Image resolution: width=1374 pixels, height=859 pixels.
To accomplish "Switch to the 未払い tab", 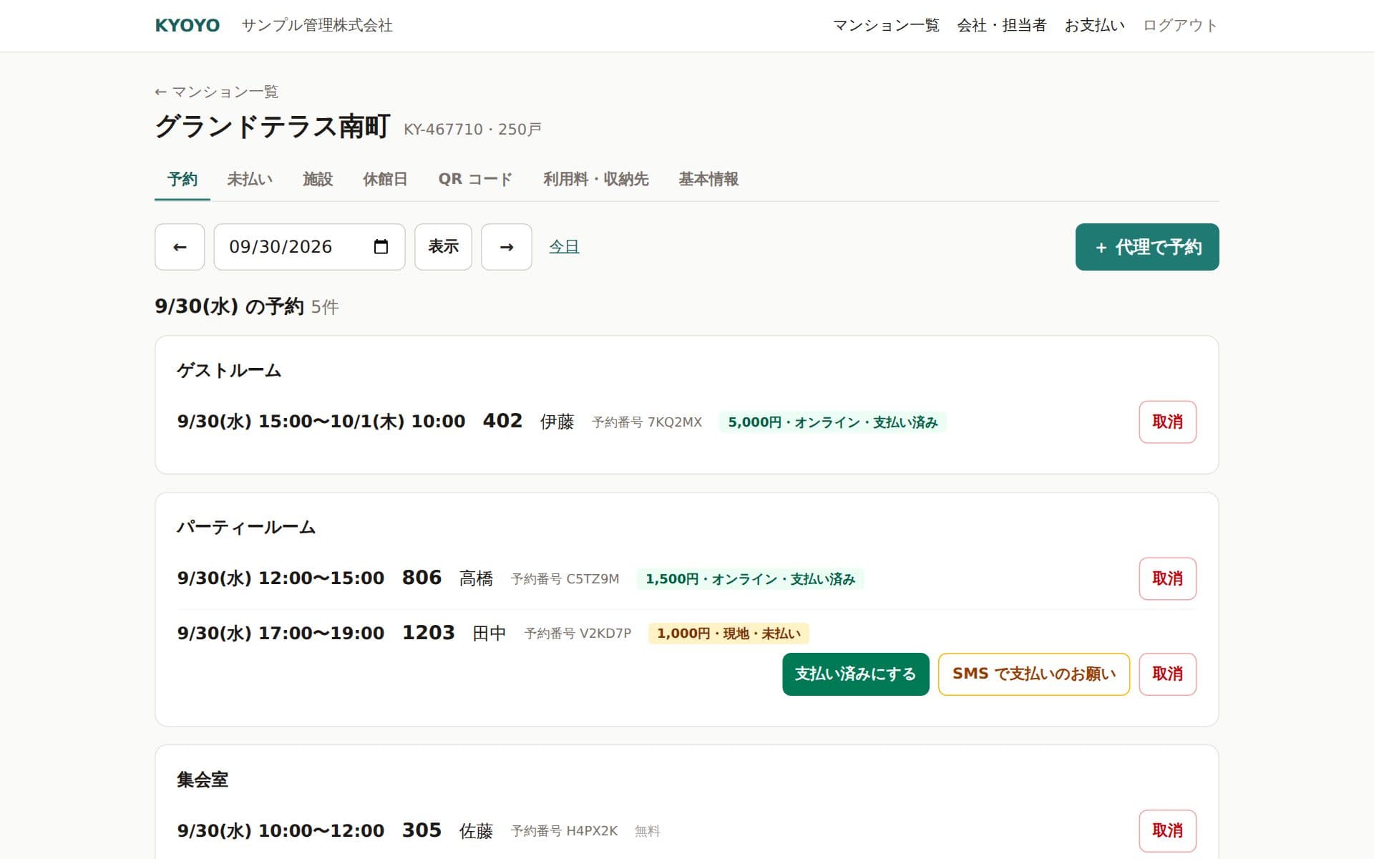I will (x=250, y=179).
